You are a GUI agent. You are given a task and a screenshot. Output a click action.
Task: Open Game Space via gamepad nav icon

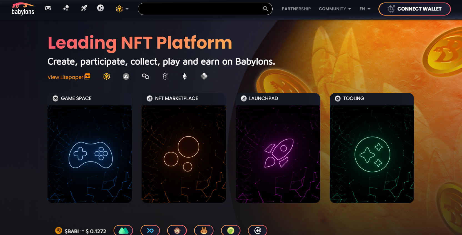(x=48, y=8)
